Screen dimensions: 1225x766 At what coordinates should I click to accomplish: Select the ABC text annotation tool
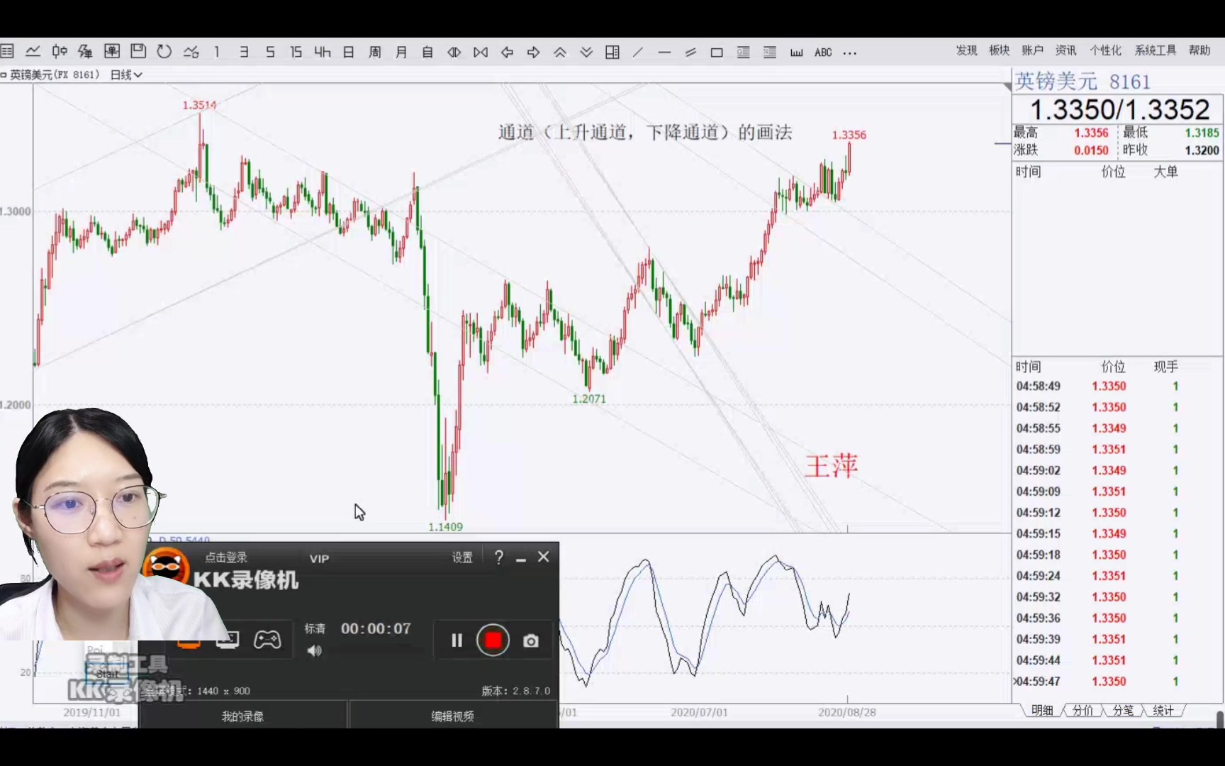click(x=823, y=52)
